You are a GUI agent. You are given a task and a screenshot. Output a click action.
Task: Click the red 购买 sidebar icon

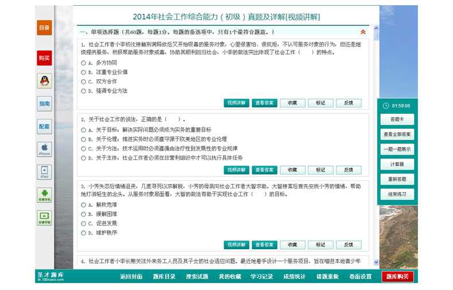44,58
